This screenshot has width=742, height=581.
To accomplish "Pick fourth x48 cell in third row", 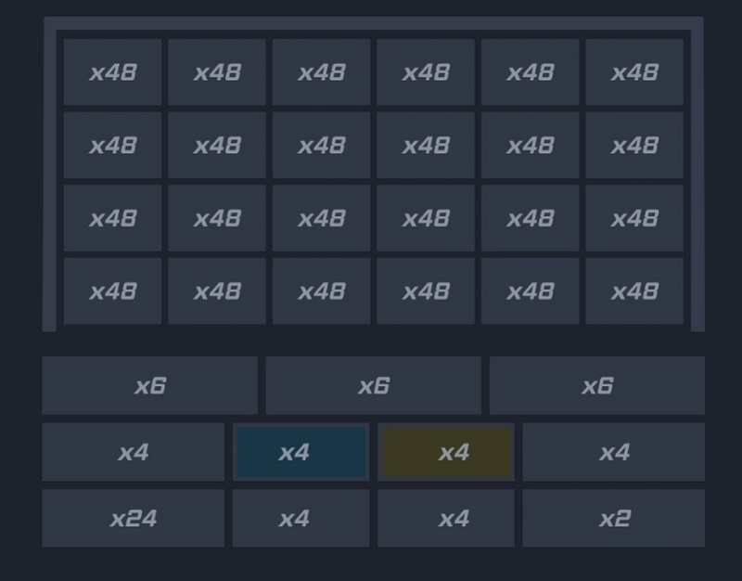I will point(426,218).
